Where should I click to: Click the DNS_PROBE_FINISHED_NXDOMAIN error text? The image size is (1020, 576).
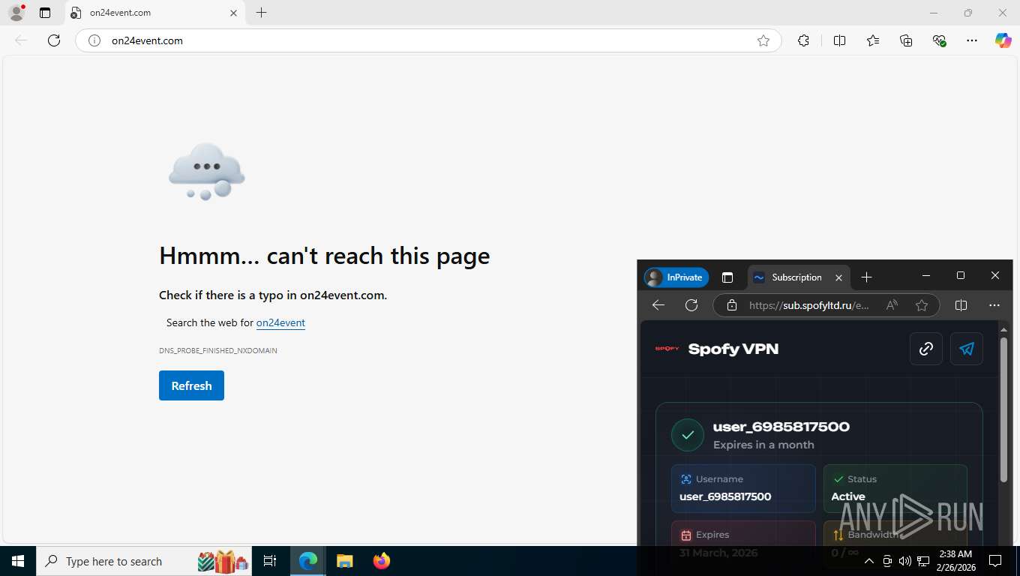(218, 351)
